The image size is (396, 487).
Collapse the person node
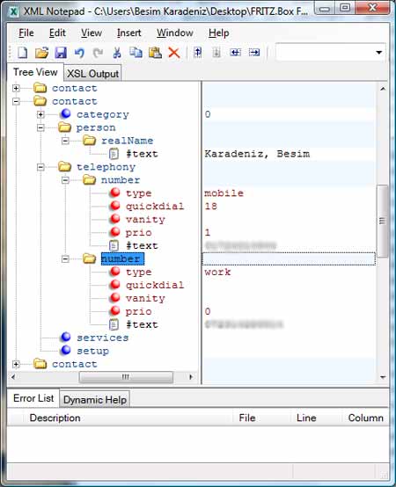[40, 127]
